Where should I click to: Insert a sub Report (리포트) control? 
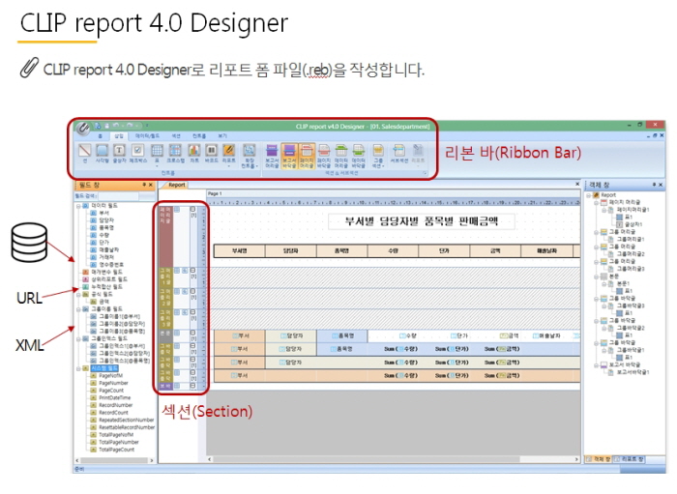tap(229, 155)
